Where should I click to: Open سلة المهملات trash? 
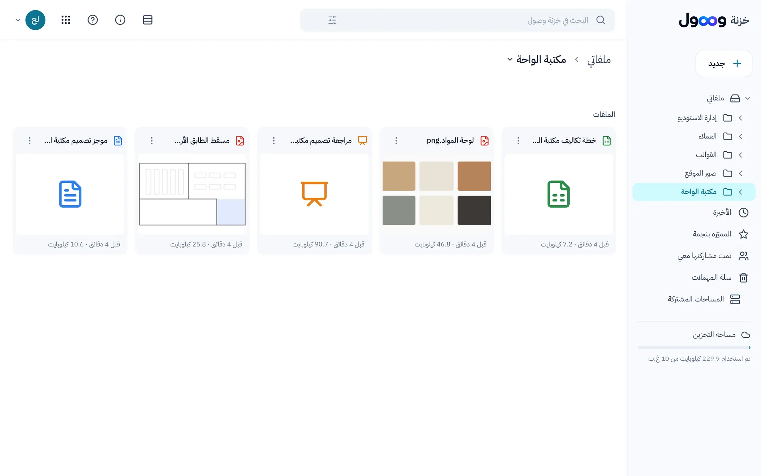(x=694, y=277)
